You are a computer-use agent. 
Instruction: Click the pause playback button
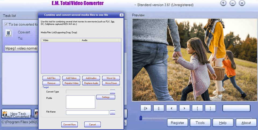[x=159, y=108]
